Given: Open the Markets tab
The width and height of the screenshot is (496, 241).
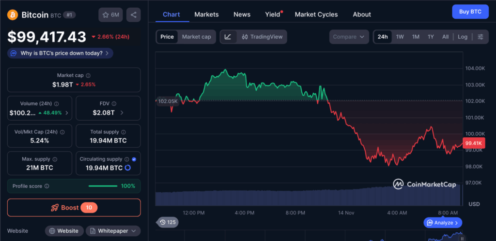Looking at the screenshot, I should pos(206,14).
